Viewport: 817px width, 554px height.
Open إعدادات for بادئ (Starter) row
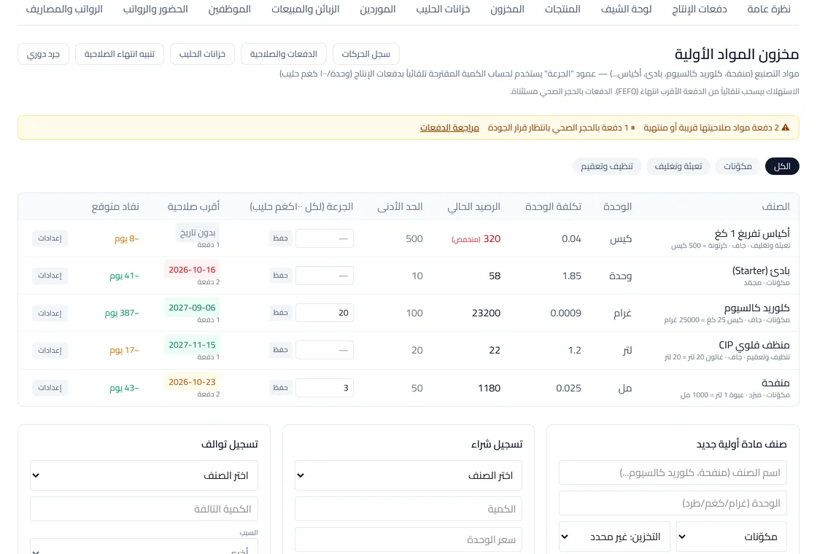[x=50, y=276]
